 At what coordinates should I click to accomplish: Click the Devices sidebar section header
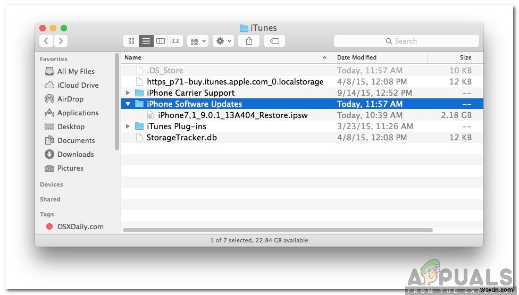coord(51,184)
